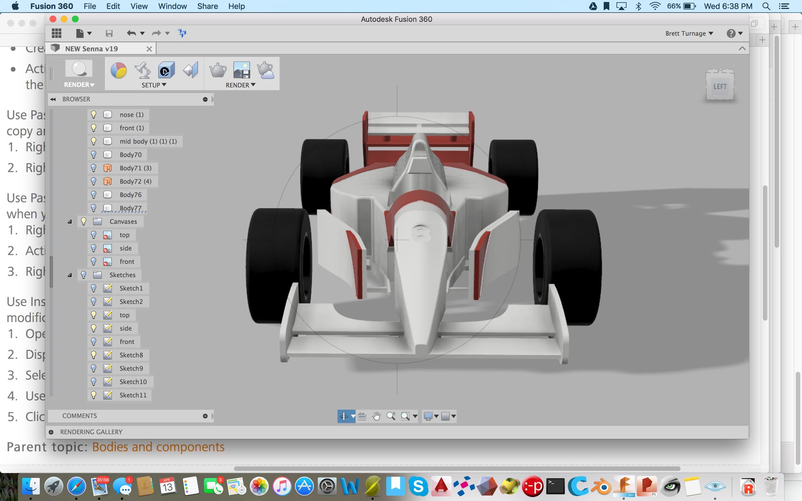Click the job status icon
802x501 pixels.
[182, 33]
